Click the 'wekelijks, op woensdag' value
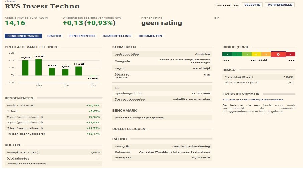The image size is (303, 170). pyautogui.click(x=191, y=99)
